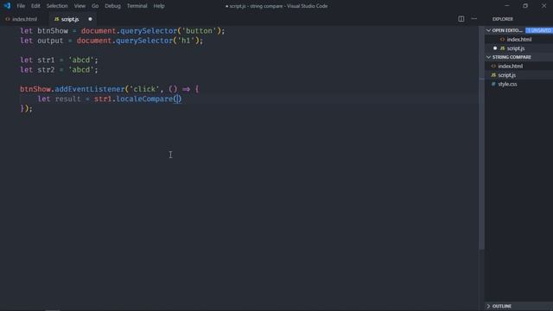Click the JS icon beside script.js in folder
This screenshot has height=311, width=553.
[x=493, y=75]
